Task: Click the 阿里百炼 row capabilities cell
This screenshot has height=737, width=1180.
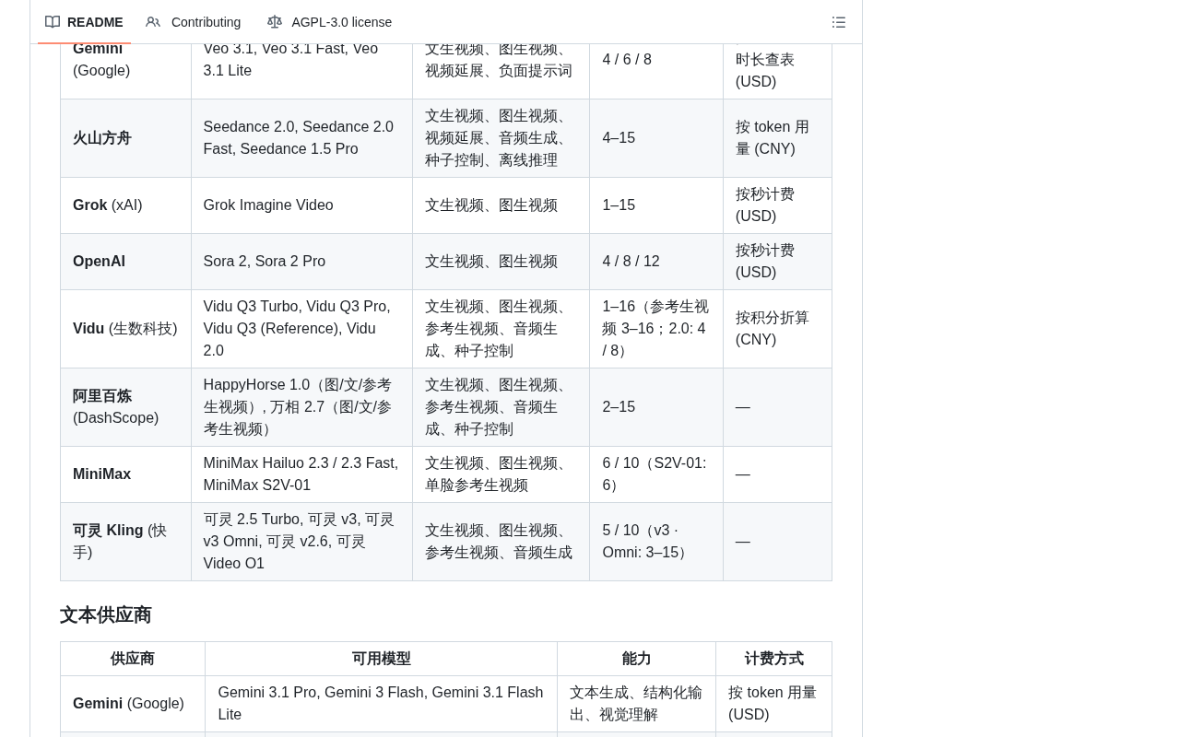Action: pos(501,407)
